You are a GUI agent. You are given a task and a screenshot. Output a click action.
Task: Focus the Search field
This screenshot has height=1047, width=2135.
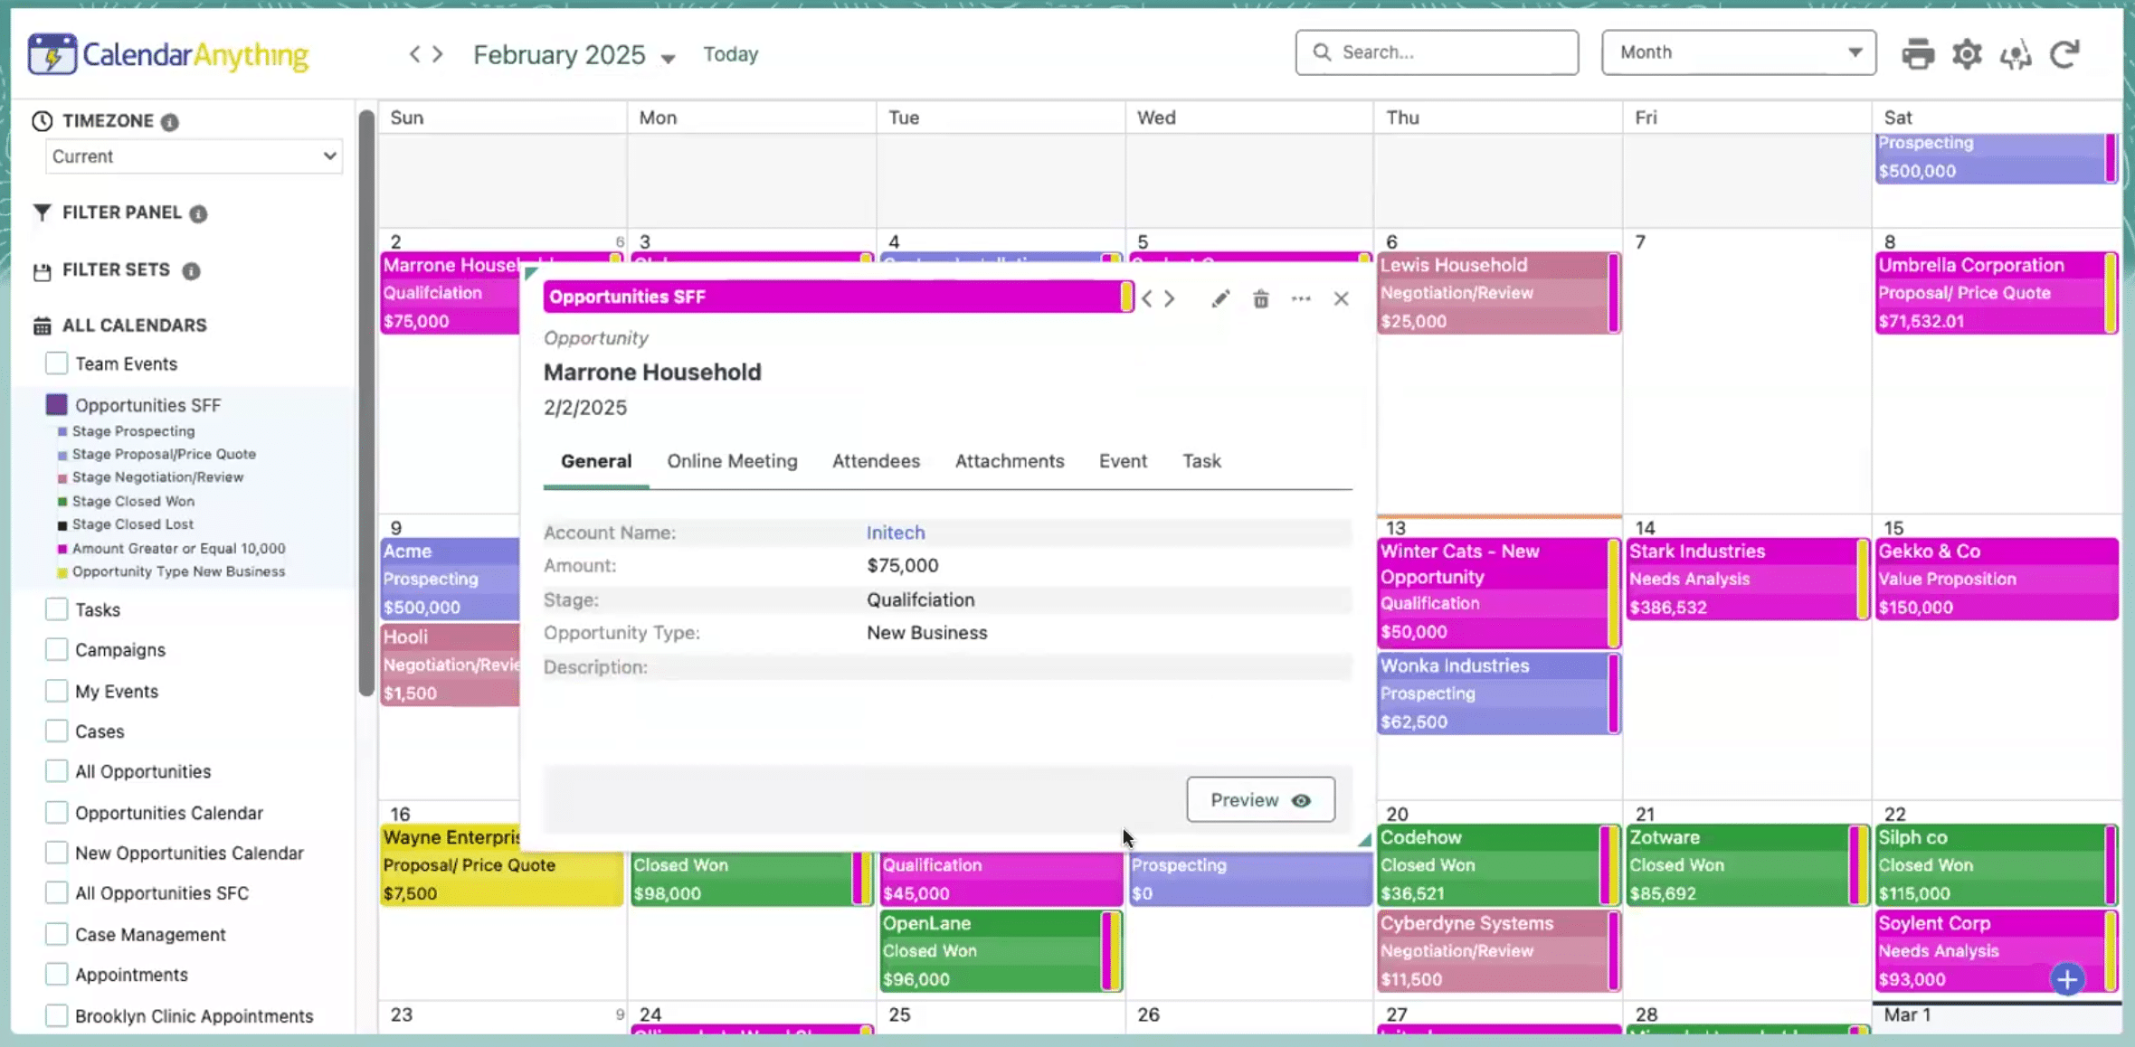1437,52
